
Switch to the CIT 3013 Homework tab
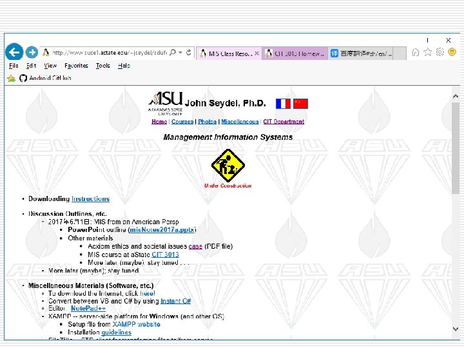coord(295,53)
